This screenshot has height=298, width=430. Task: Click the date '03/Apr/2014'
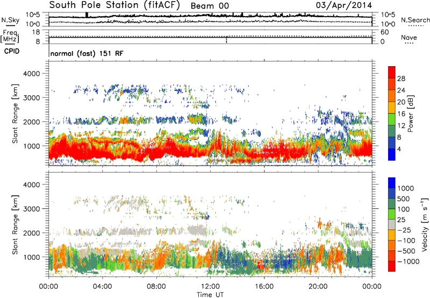pyautogui.click(x=344, y=5)
